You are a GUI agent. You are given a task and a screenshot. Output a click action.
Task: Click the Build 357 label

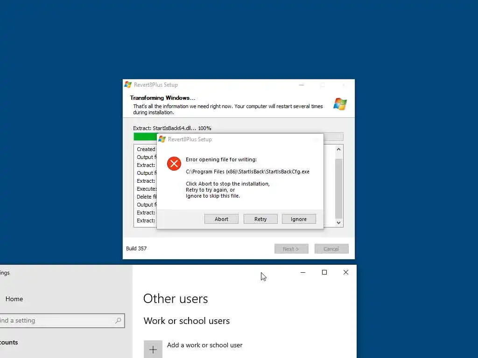[136, 248]
